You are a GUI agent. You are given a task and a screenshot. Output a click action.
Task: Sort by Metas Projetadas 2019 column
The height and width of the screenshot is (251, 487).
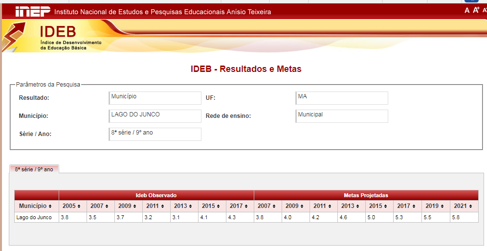click(436, 206)
